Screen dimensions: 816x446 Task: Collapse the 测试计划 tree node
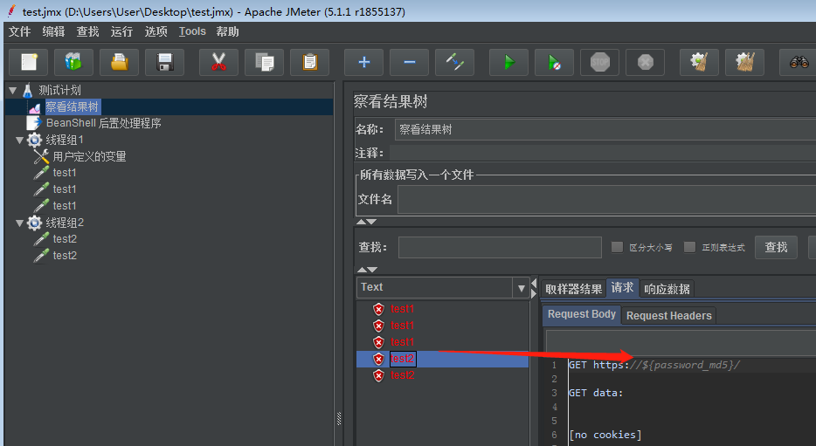[x=13, y=91]
